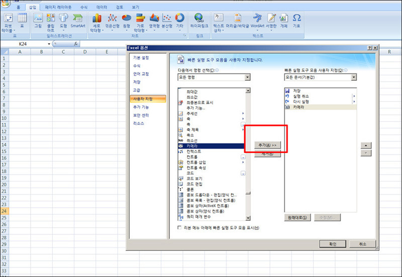Select 코드 보기 in the command list

point(211,179)
